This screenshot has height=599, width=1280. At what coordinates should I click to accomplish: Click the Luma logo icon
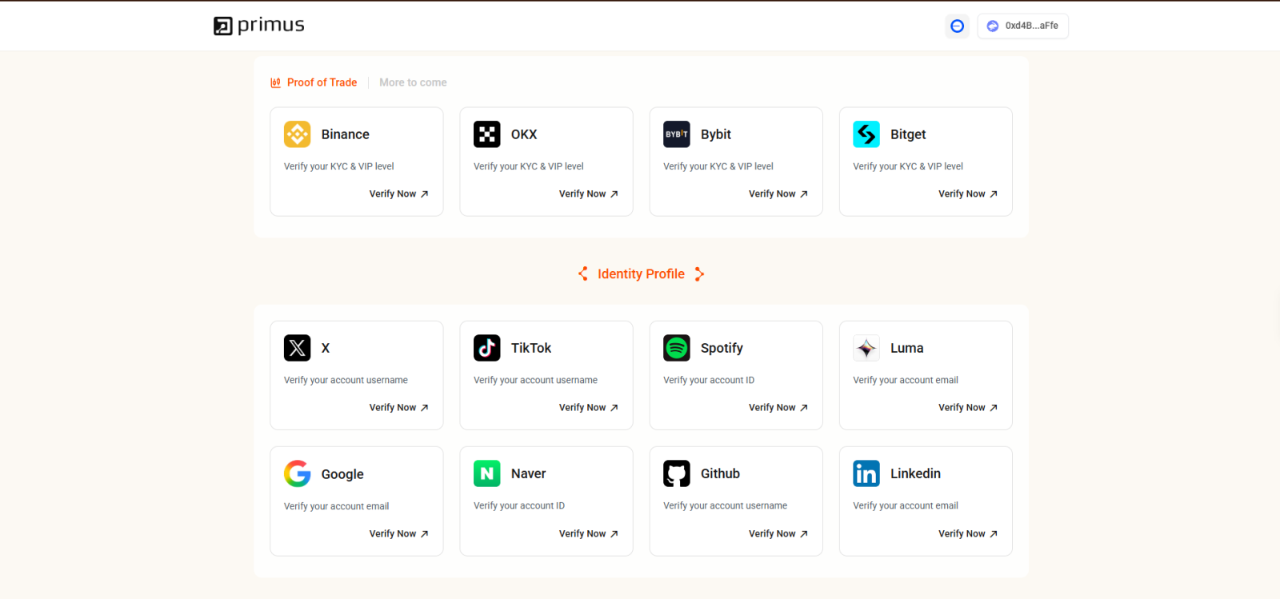pos(866,348)
